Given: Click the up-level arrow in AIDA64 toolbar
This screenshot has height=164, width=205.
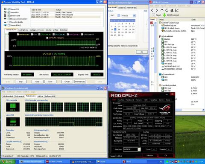Looking at the screenshot, I should 162,10.
